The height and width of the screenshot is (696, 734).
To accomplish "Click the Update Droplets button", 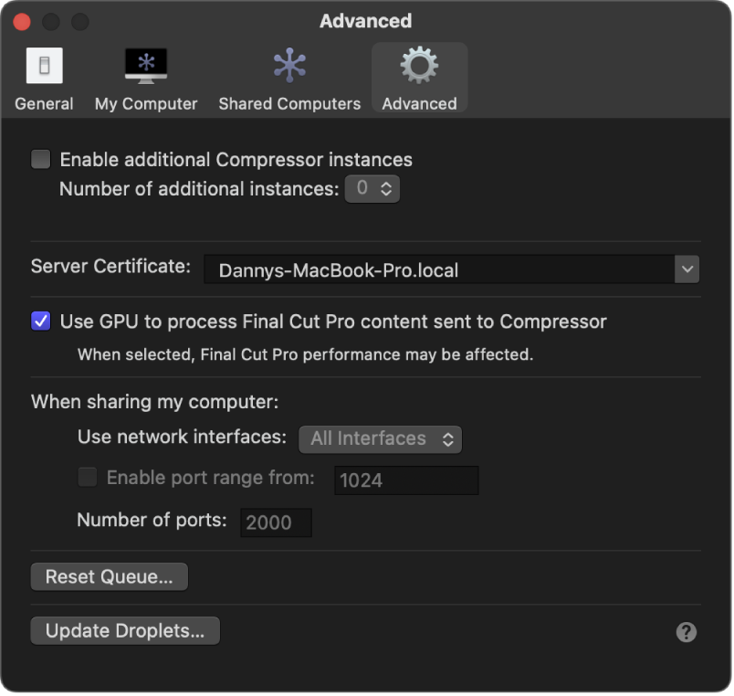I will [x=124, y=630].
